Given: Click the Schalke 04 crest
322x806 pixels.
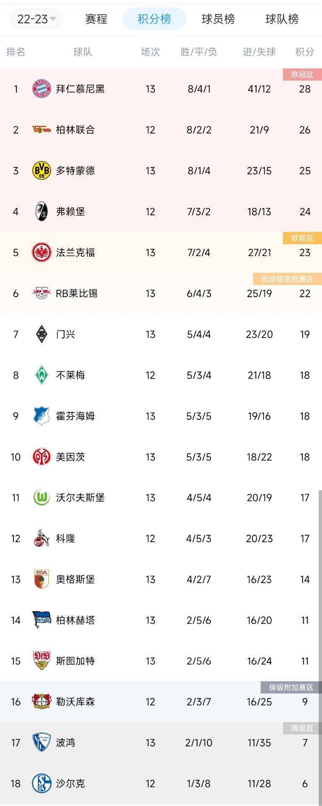Looking at the screenshot, I should [41, 783].
